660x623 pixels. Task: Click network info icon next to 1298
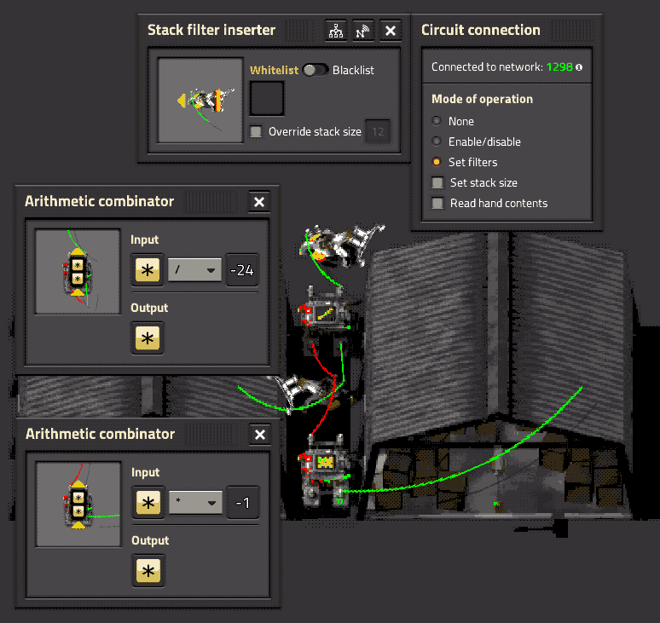click(579, 67)
